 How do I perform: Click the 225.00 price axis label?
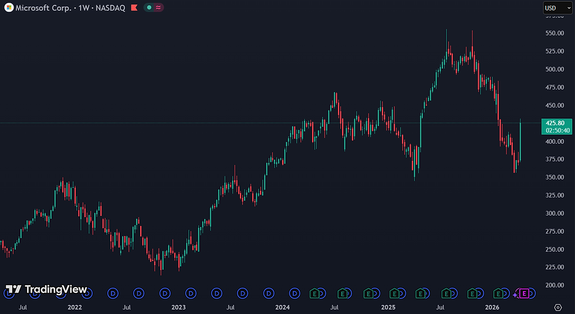tap(555, 267)
